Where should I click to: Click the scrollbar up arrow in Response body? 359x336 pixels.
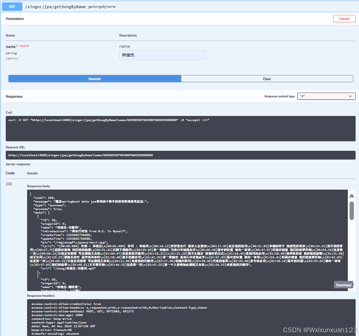tap(352, 195)
